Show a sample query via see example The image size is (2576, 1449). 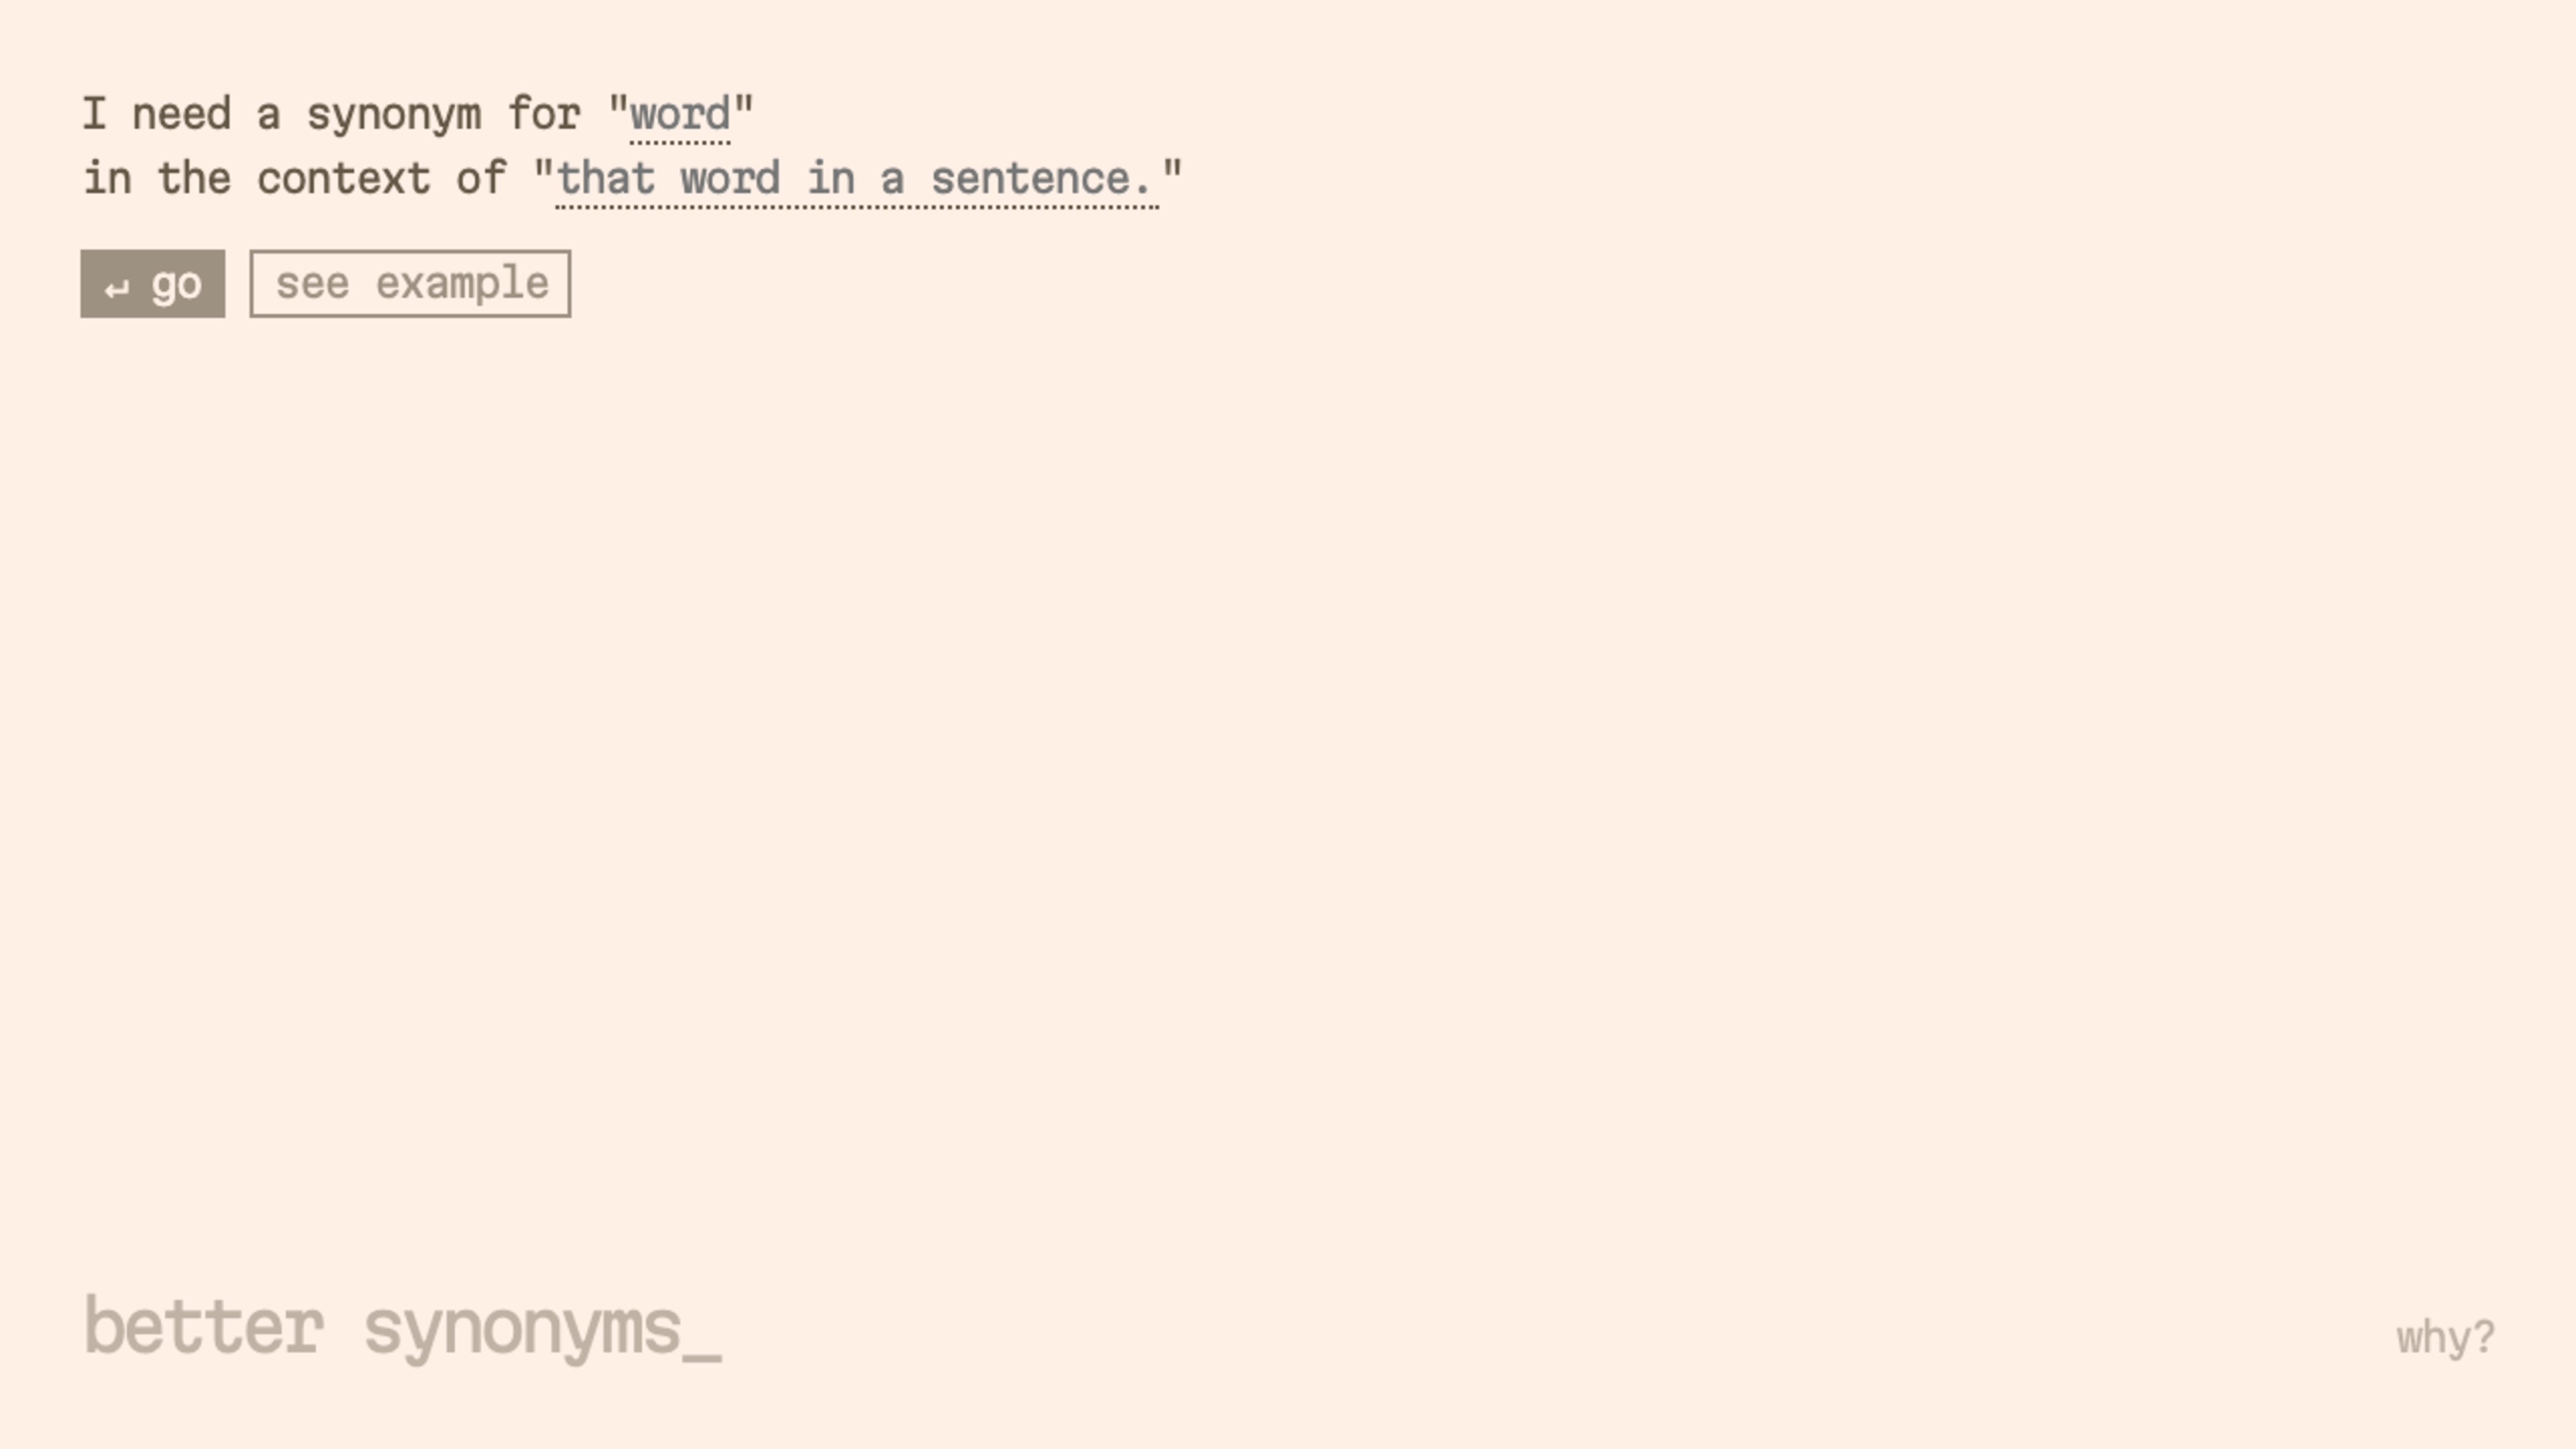[x=411, y=284]
